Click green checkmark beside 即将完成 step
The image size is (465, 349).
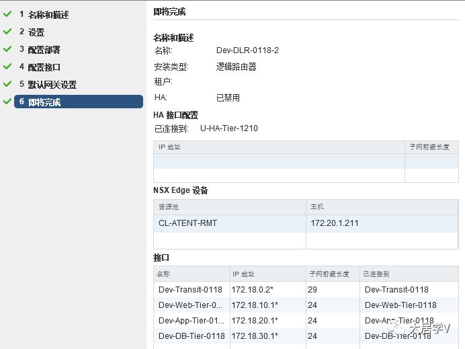[7, 102]
